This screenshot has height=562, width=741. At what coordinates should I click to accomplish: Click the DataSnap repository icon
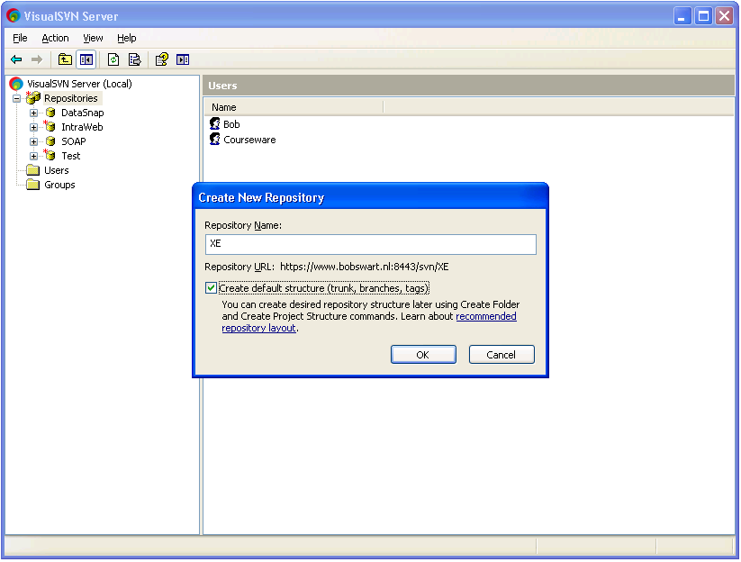click(x=50, y=113)
